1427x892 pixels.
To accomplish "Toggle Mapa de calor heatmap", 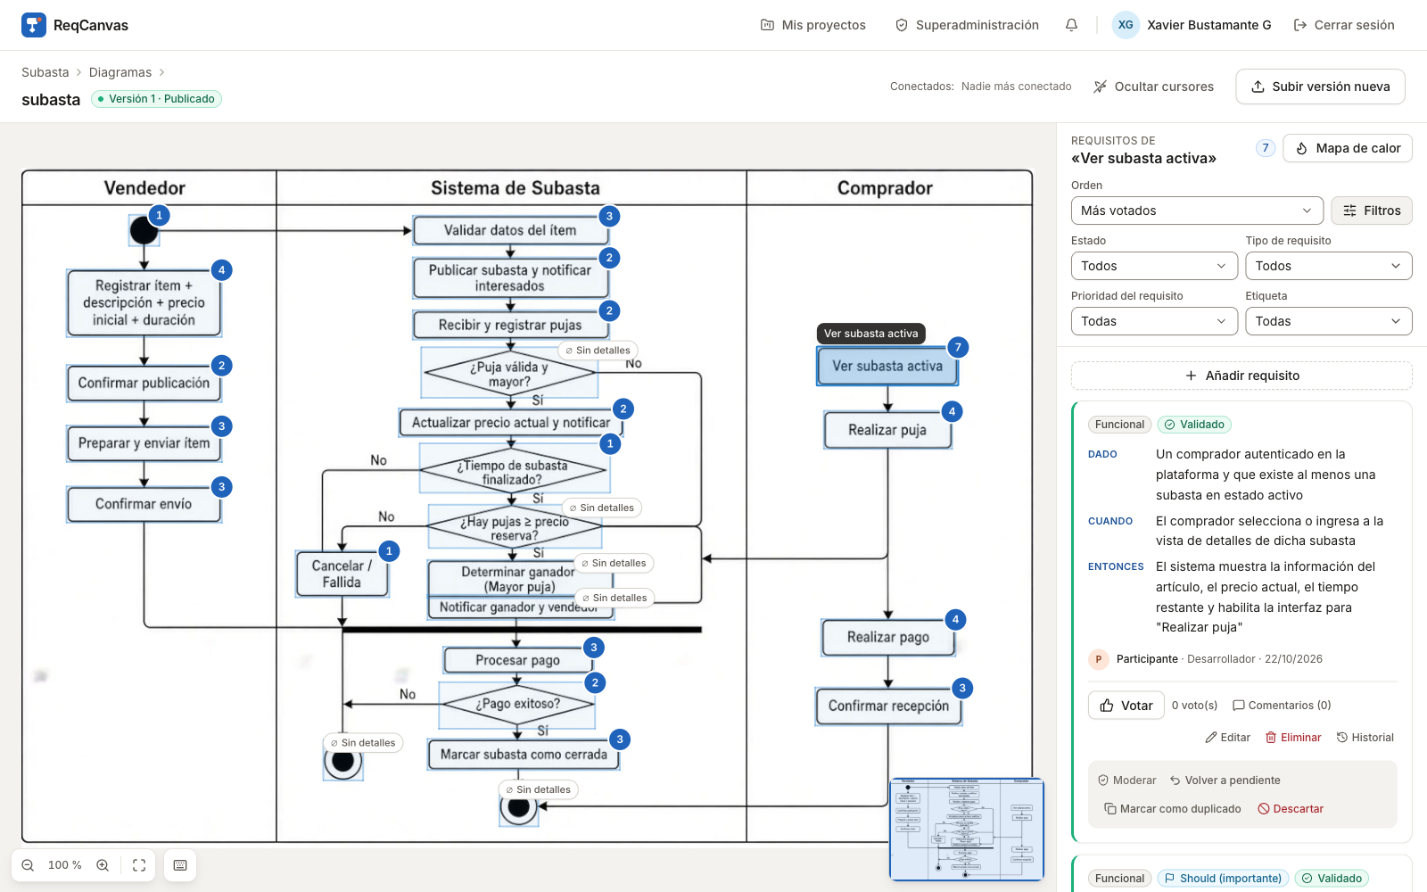I will click(1348, 148).
